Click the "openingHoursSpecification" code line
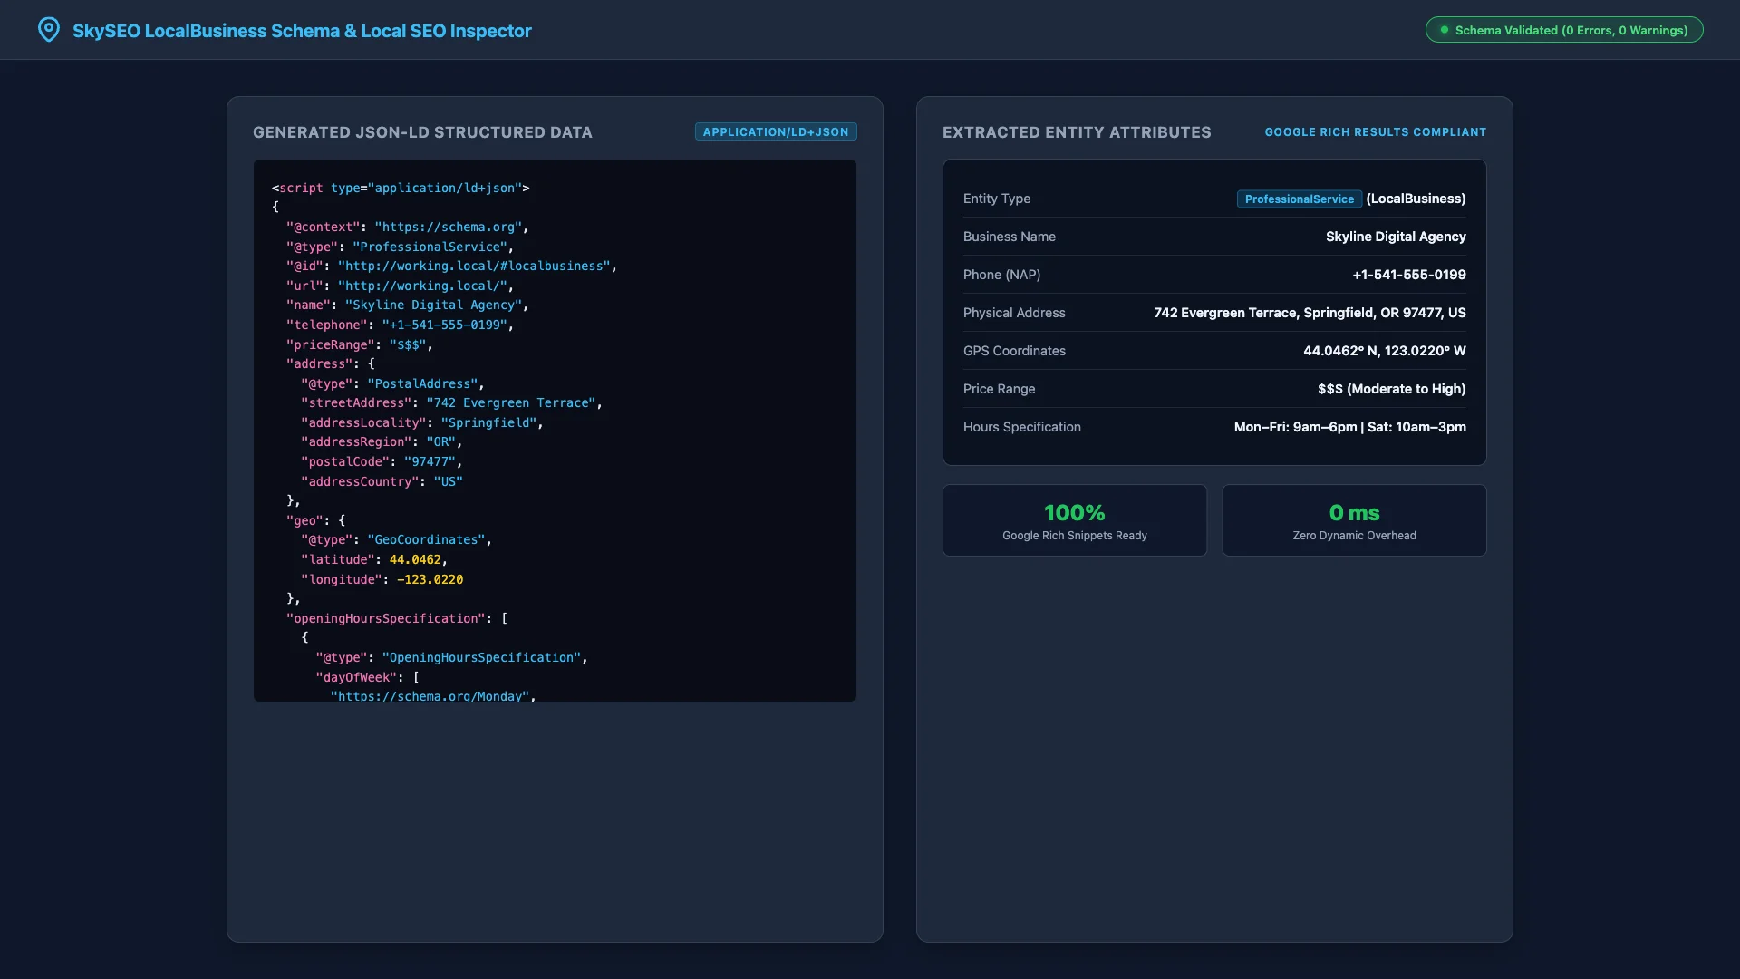The height and width of the screenshot is (979, 1740). pos(397,618)
